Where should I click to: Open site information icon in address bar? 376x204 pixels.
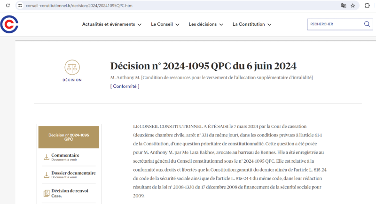pyautogui.click(x=20, y=6)
